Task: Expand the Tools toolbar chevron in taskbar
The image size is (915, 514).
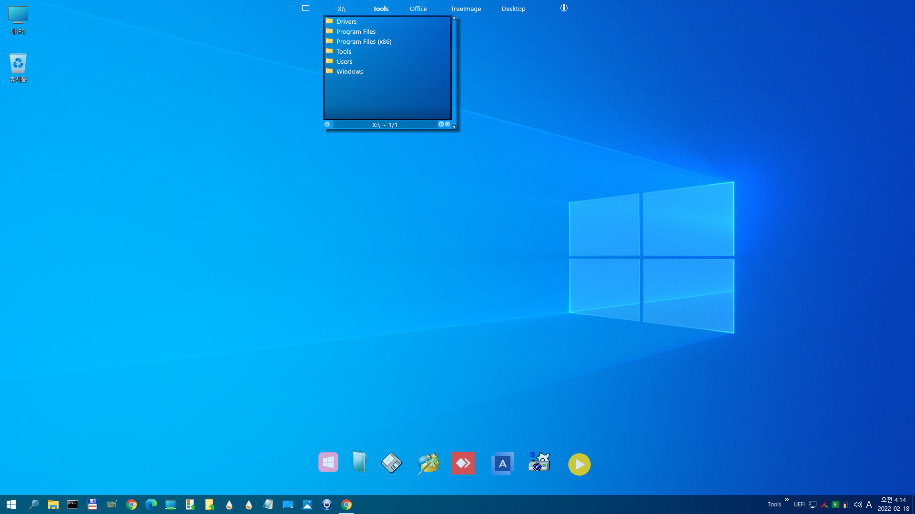Action: pyautogui.click(x=787, y=500)
